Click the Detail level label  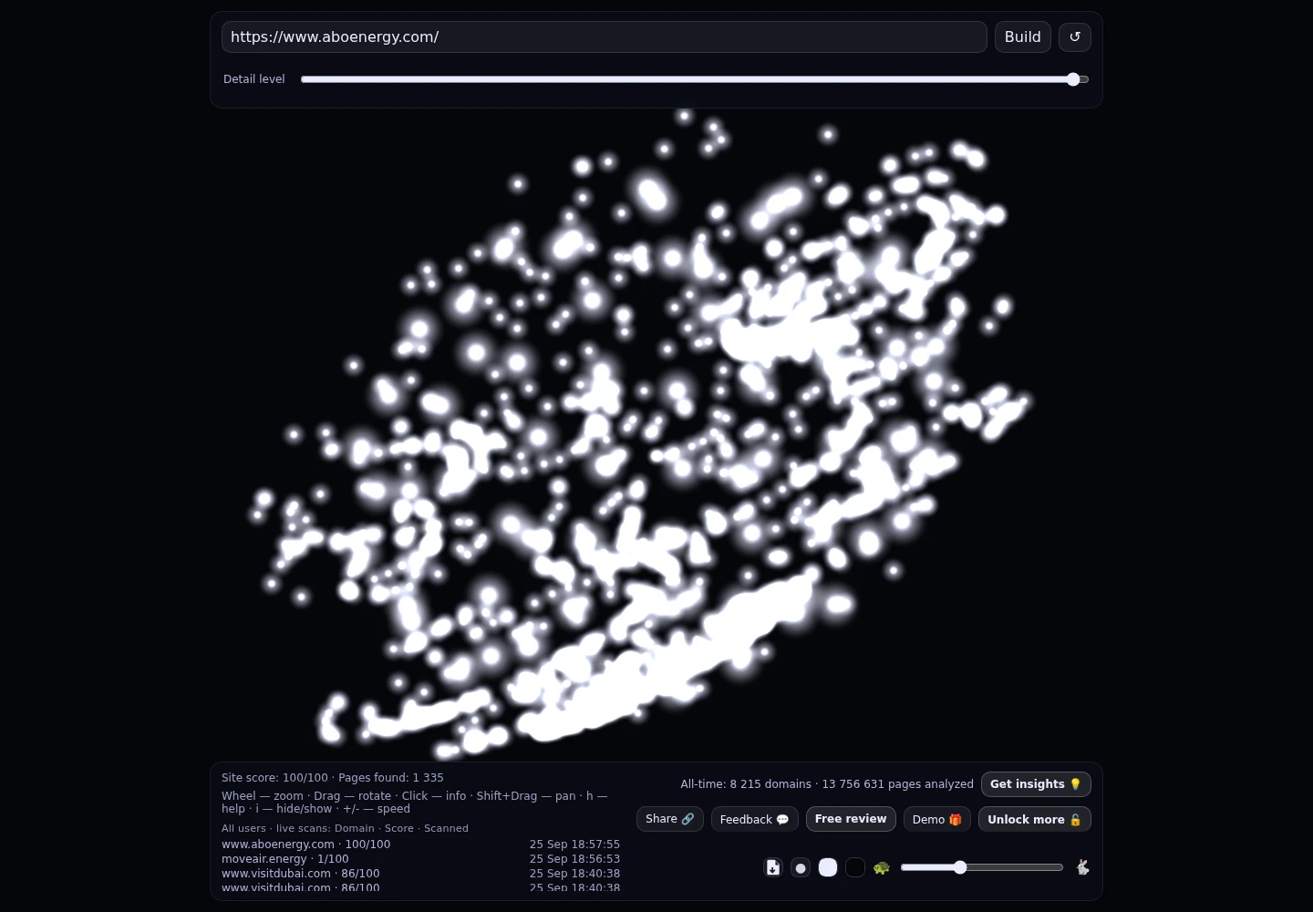pos(254,79)
